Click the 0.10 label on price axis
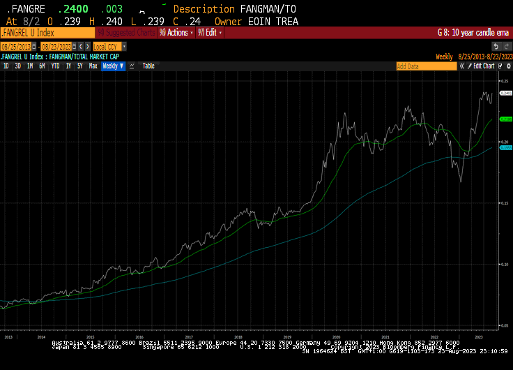The image size is (513, 370). (x=505, y=264)
